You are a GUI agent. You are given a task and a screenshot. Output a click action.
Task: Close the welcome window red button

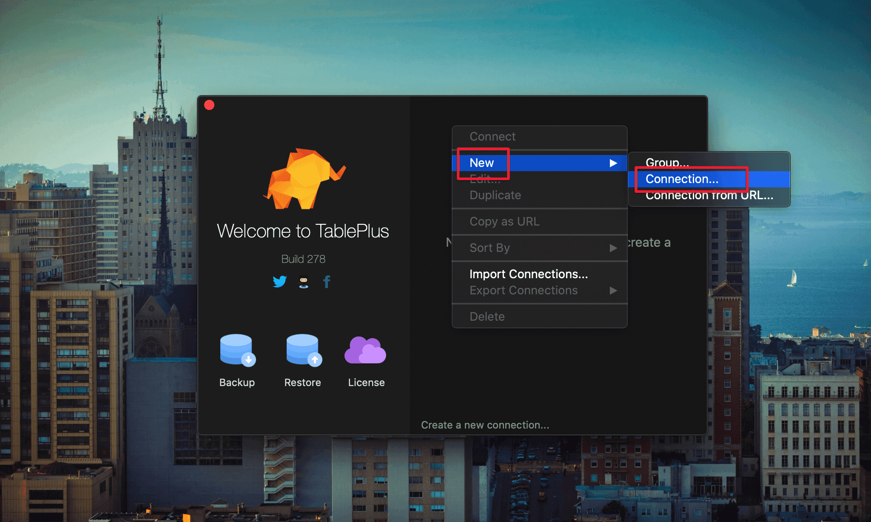(209, 105)
